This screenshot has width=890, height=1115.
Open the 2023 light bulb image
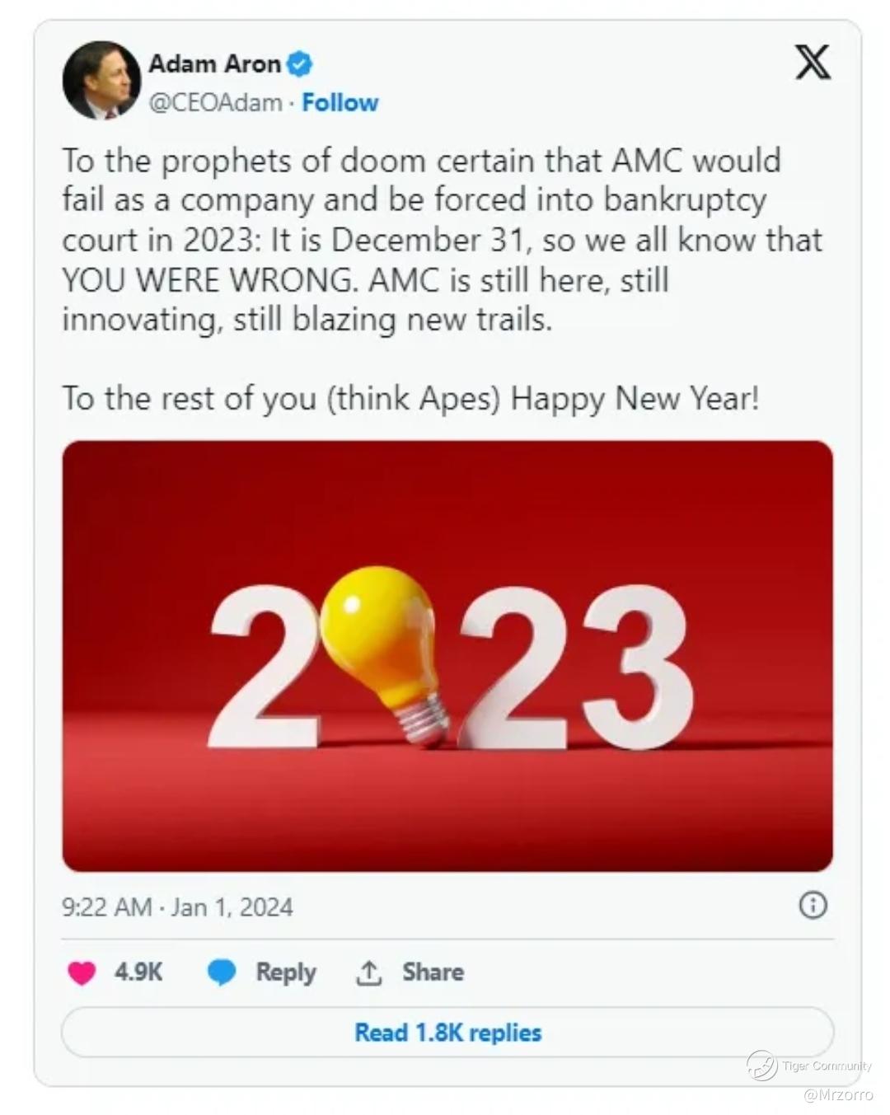(x=447, y=656)
